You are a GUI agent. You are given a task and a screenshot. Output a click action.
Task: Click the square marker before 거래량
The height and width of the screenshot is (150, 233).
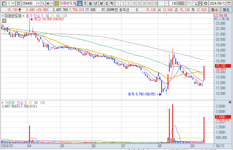2,103
